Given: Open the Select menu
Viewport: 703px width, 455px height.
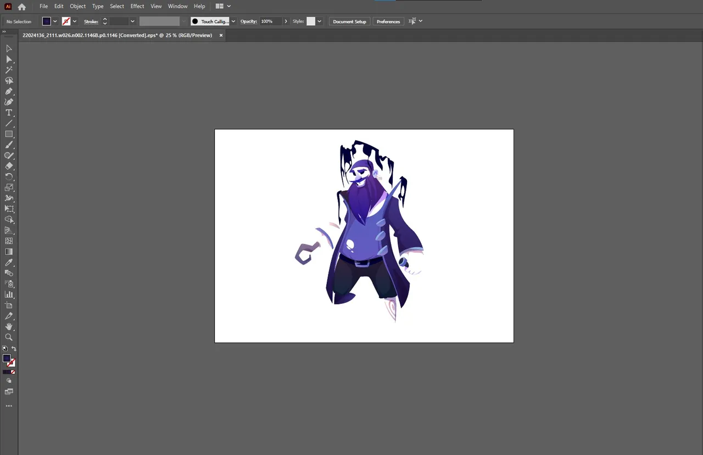Looking at the screenshot, I should click(x=117, y=7).
